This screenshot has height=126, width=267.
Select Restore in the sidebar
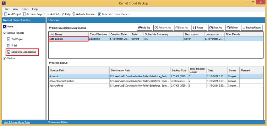tap(11, 58)
